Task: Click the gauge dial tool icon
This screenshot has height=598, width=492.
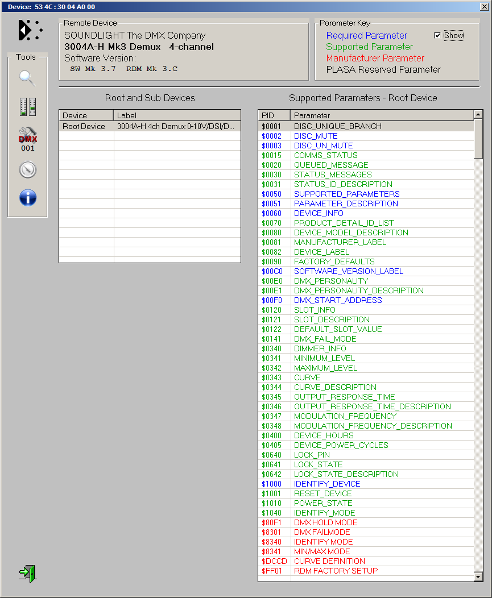Action: pos(27,169)
